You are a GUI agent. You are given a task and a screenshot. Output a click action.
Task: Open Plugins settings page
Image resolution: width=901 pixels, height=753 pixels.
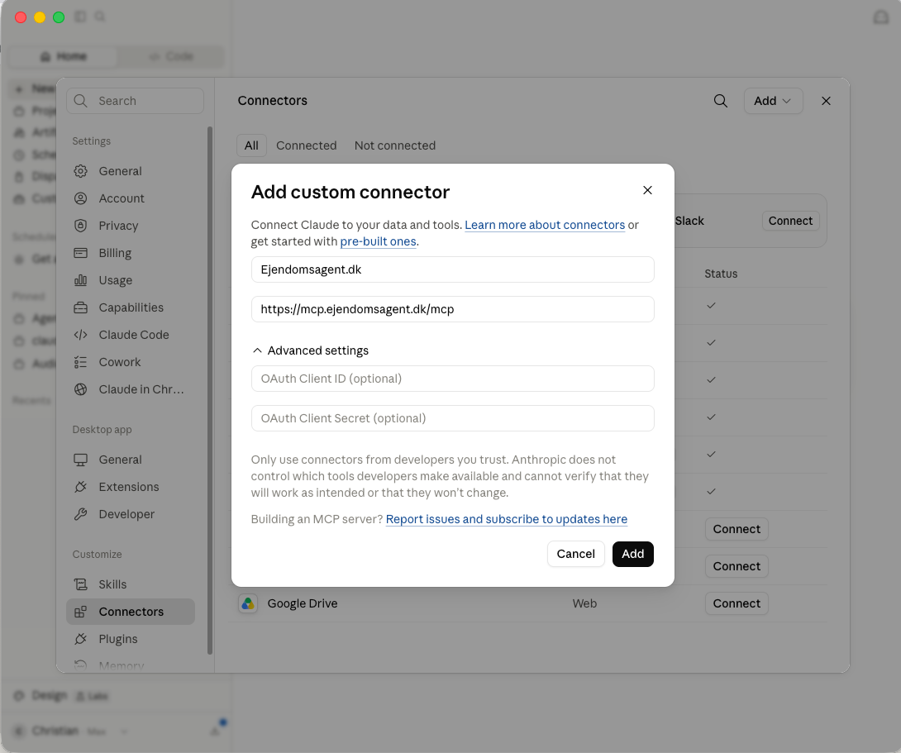pyautogui.click(x=131, y=639)
